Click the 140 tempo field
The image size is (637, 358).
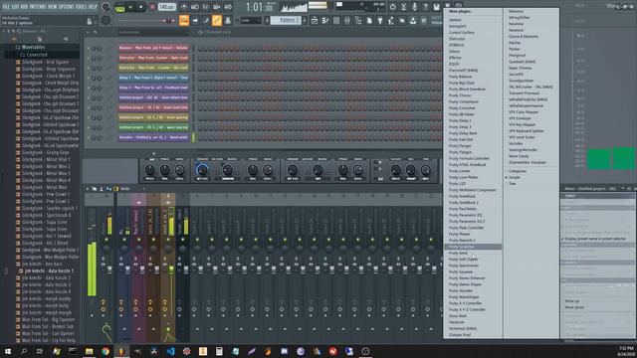point(166,7)
